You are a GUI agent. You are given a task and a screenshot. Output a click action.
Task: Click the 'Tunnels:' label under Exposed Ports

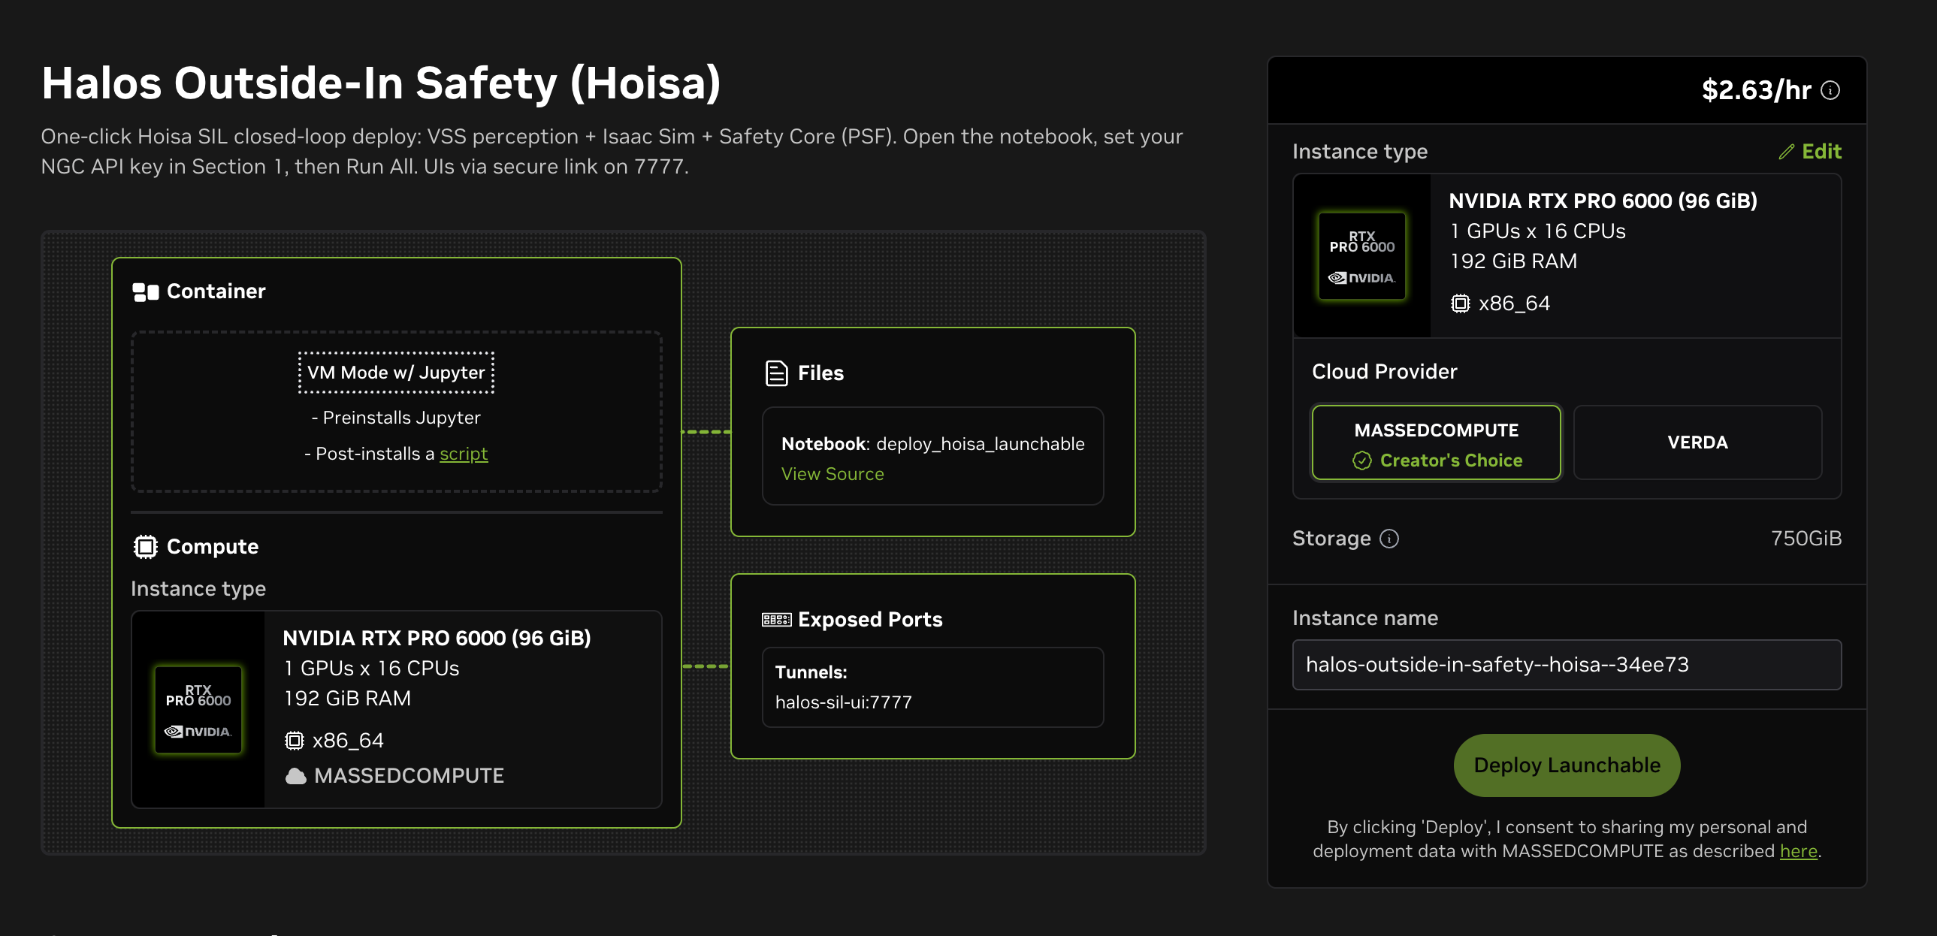811,672
